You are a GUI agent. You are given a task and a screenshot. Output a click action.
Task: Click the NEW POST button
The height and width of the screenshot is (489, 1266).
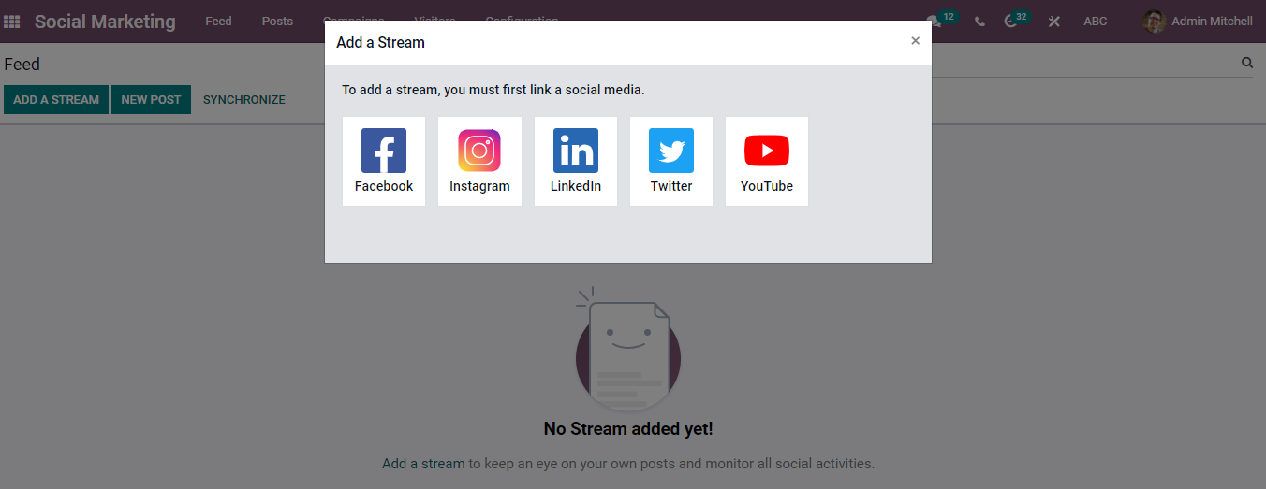pos(151,100)
